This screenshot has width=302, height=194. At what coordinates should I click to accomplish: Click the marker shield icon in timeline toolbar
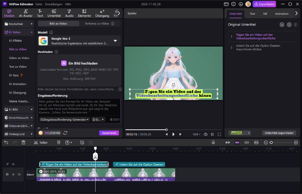tap(59, 143)
